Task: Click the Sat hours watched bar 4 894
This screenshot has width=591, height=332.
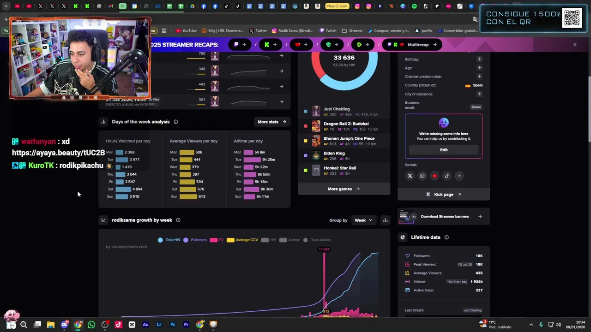Action: coord(122,189)
